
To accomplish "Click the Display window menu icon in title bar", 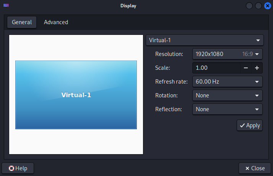I will point(6,6).
